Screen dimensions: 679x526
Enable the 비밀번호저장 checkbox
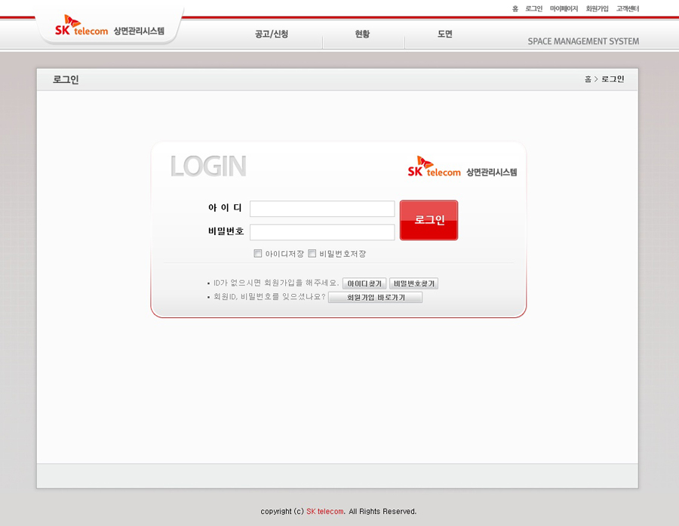[x=312, y=253]
